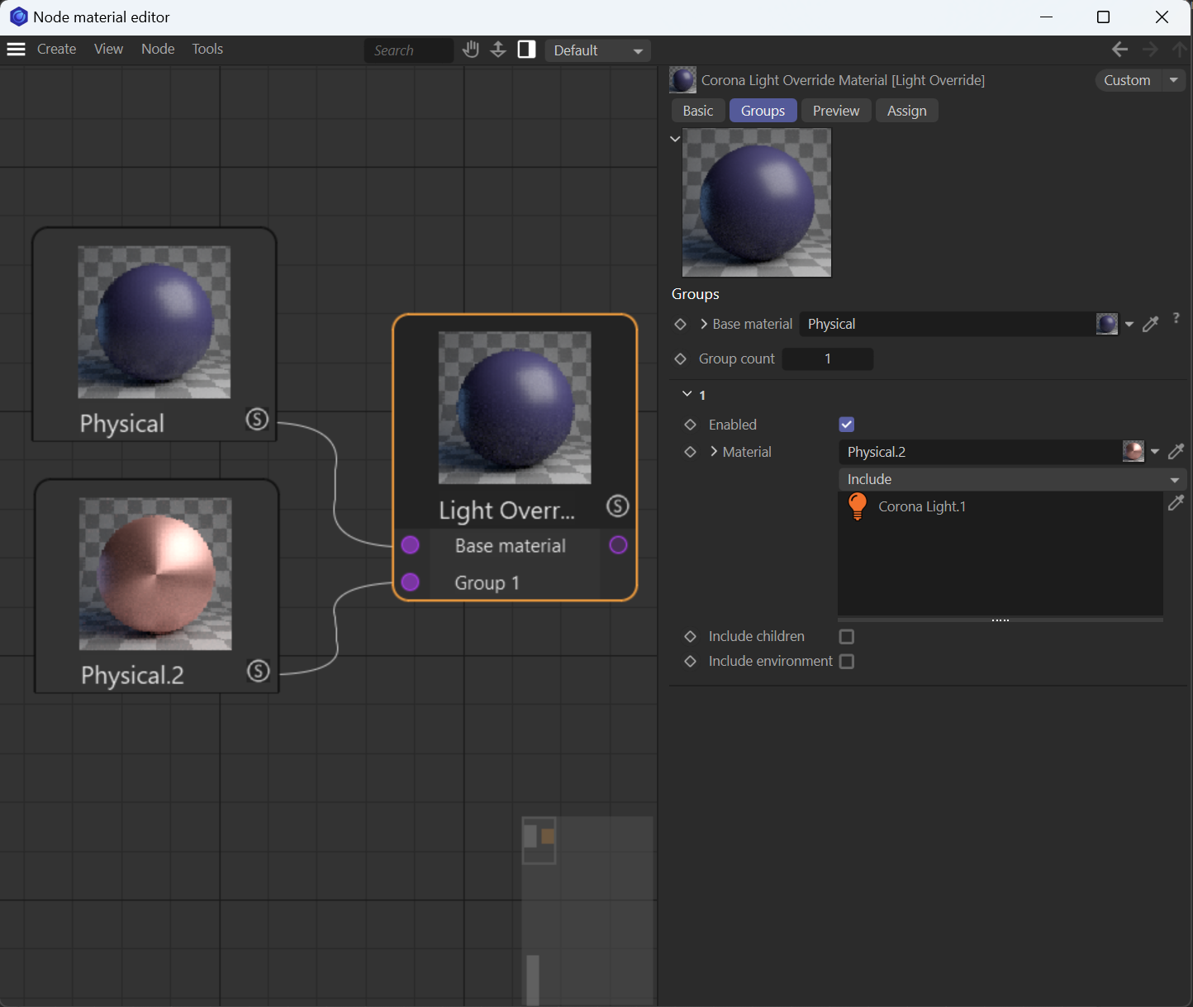Screen dimensions: 1193x1007
Task: Open the Base material slot dropdown arrow
Action: point(1129,325)
